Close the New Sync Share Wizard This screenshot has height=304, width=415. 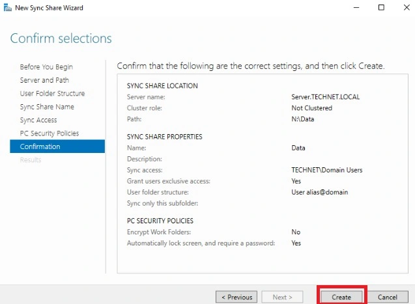pos(407,8)
